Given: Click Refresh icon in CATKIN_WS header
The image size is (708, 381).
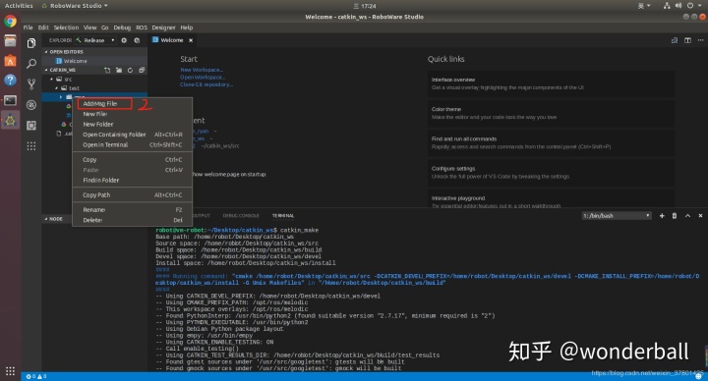Looking at the screenshot, I should point(130,70).
